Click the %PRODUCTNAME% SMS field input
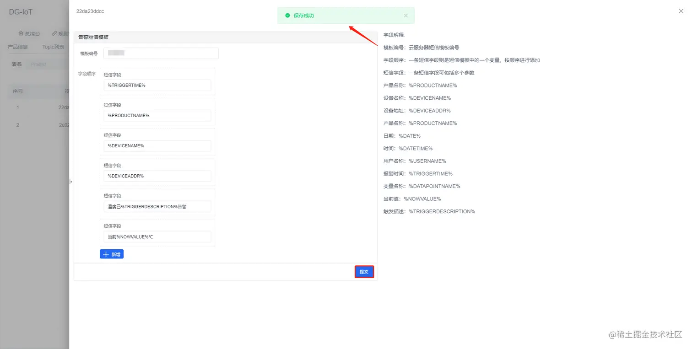This screenshot has height=349, width=692. [157, 116]
